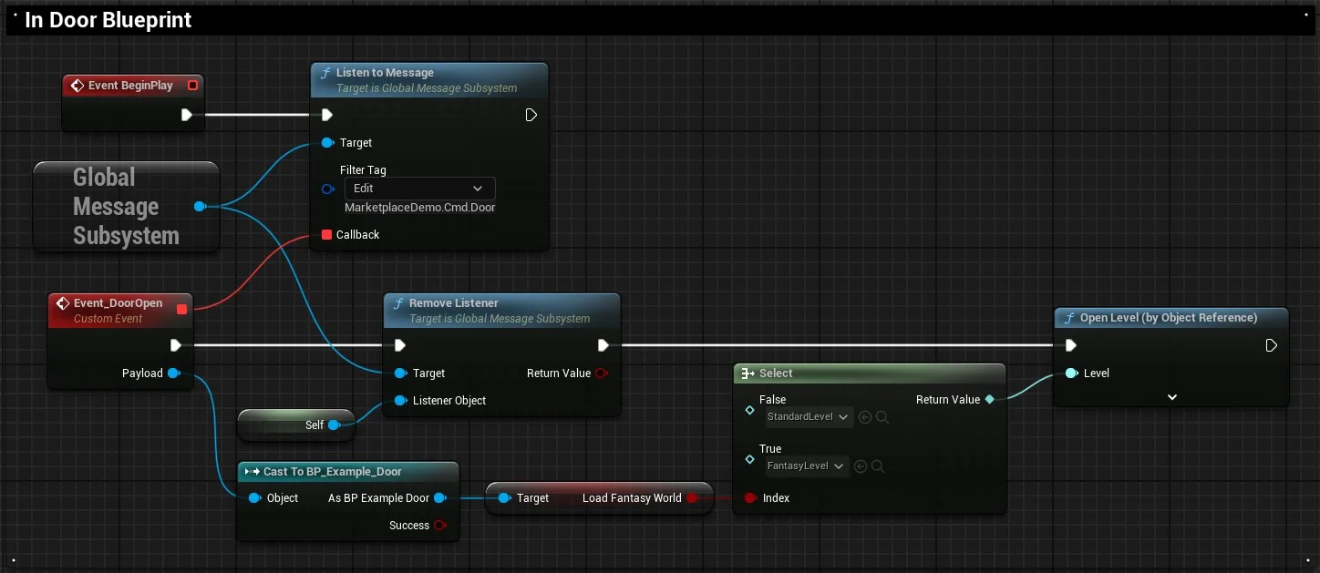Select the Event_DoorOpen custom event header
The height and width of the screenshot is (573, 1320).
click(x=119, y=310)
